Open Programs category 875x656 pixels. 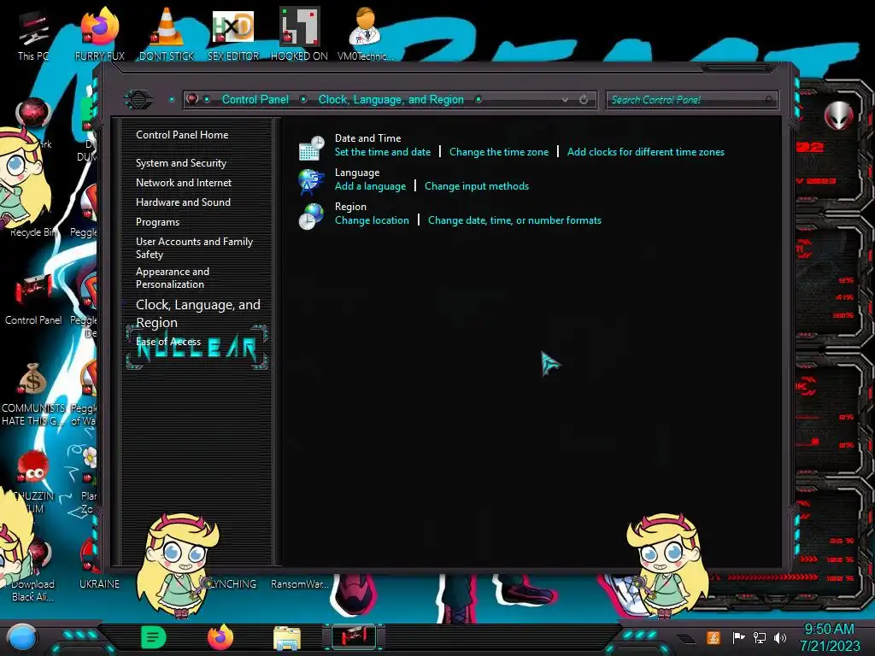click(157, 221)
